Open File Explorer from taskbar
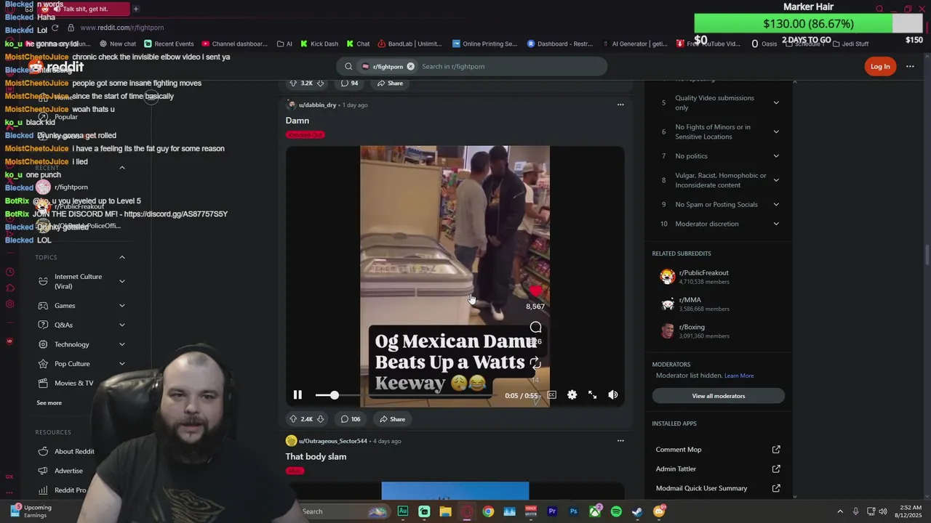 445,511
